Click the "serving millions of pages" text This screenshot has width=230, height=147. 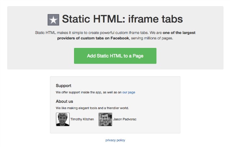[x=152, y=38]
